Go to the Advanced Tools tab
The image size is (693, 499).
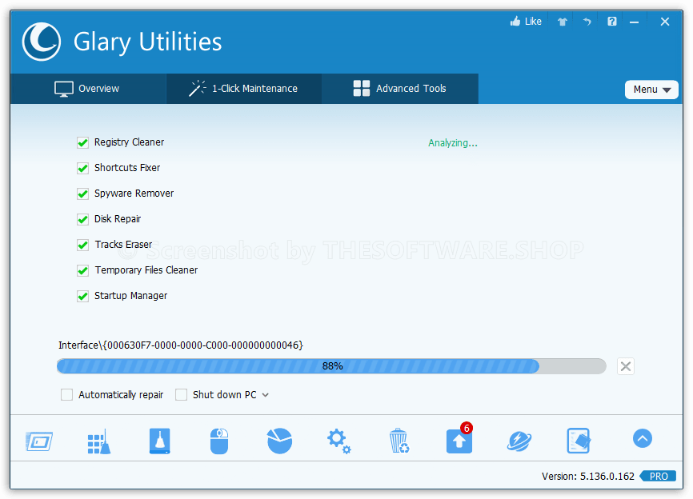coord(400,89)
